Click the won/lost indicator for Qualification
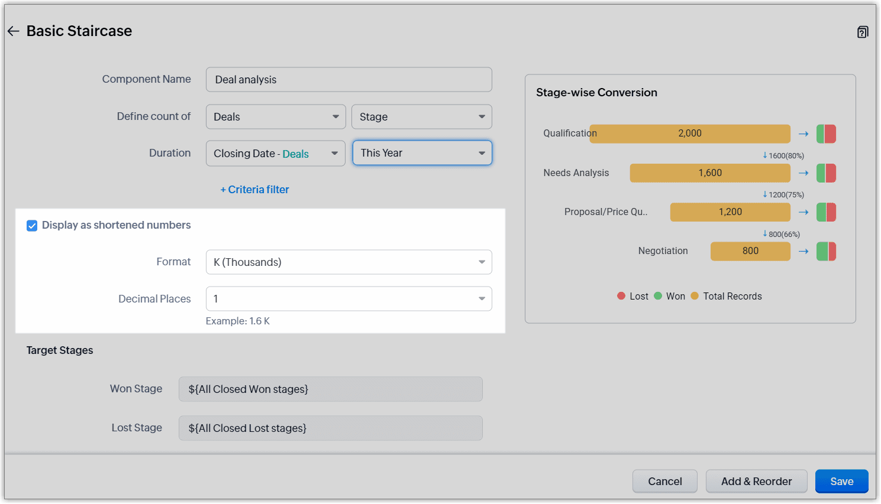The width and height of the screenshot is (881, 504). coord(826,134)
